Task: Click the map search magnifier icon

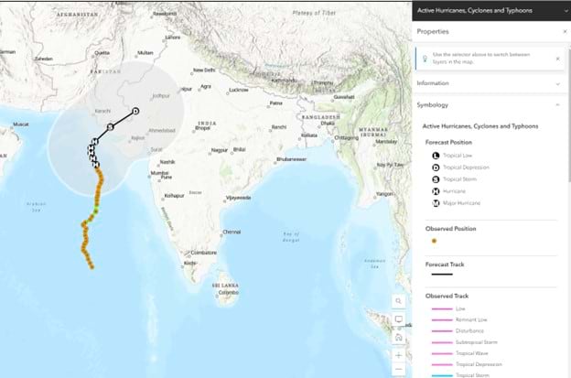Action: click(398, 301)
